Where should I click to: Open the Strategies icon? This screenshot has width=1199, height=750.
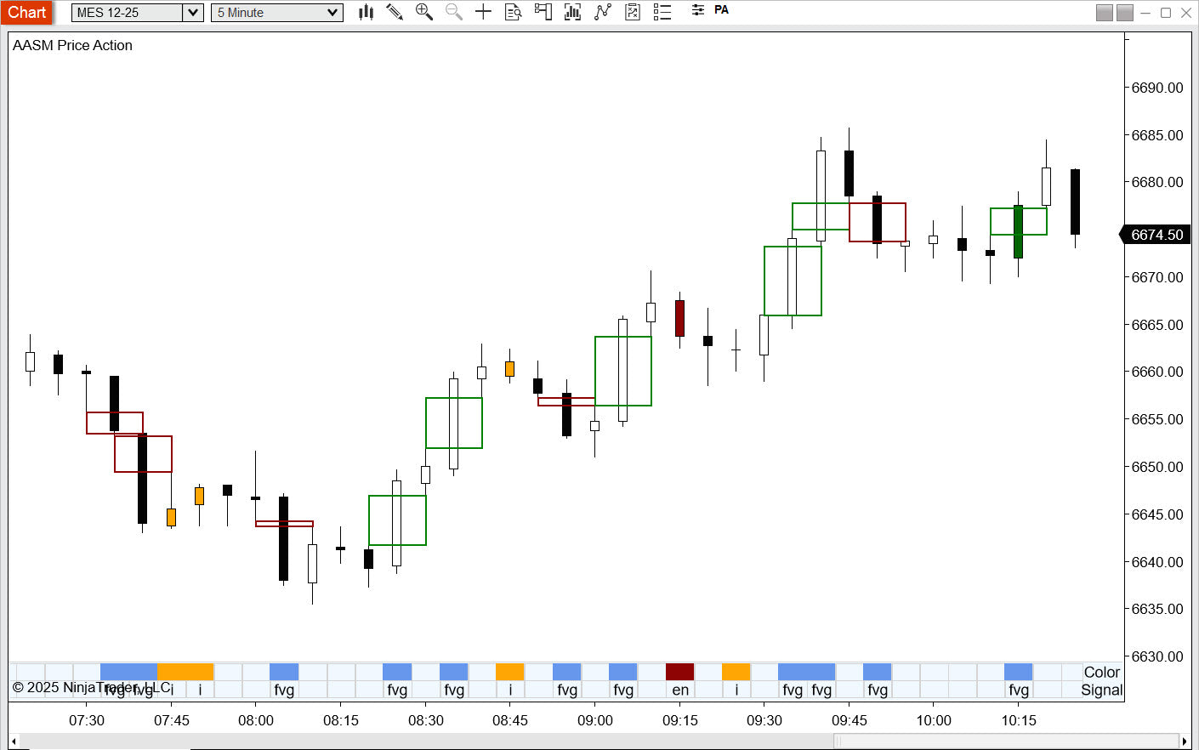(633, 12)
